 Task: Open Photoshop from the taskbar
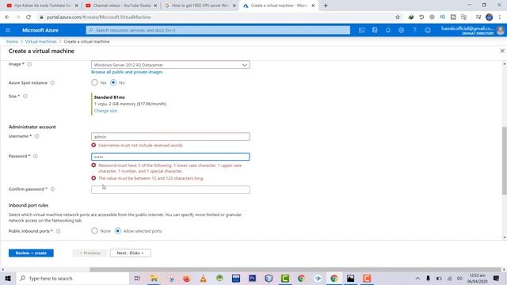pyautogui.click(x=252, y=278)
